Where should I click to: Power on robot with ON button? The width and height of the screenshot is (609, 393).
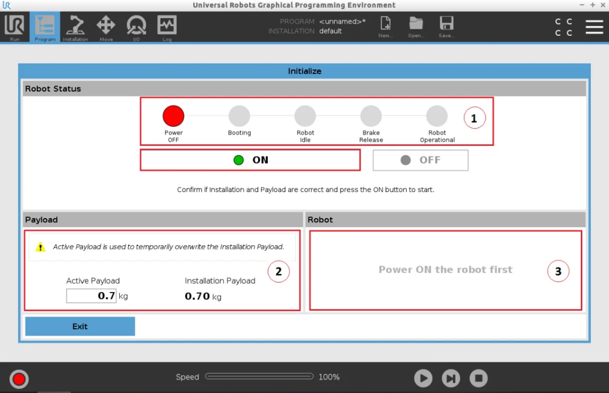coord(250,160)
